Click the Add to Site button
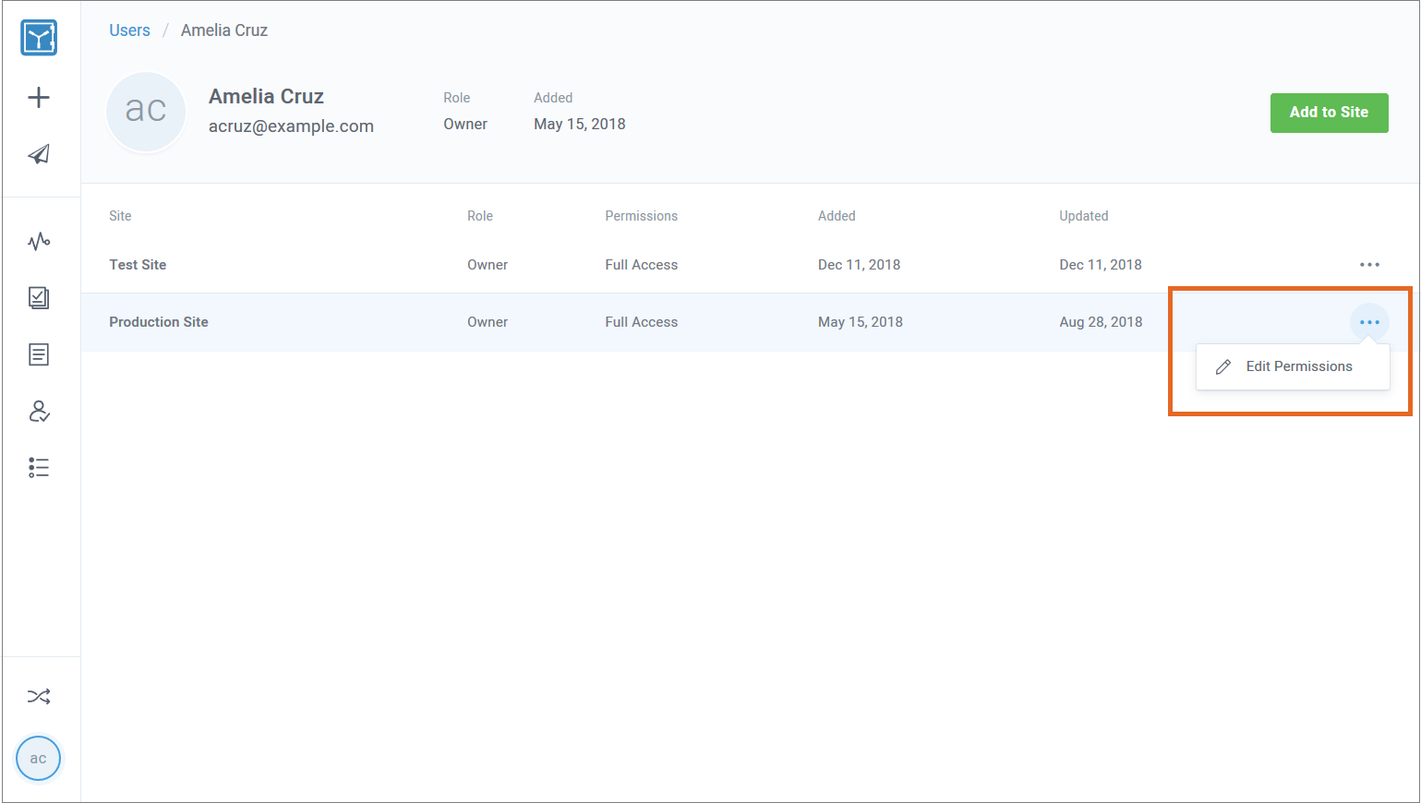 coord(1329,113)
